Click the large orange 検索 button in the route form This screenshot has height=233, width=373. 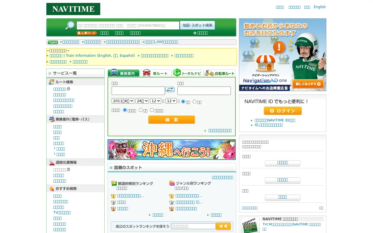coord(172,120)
